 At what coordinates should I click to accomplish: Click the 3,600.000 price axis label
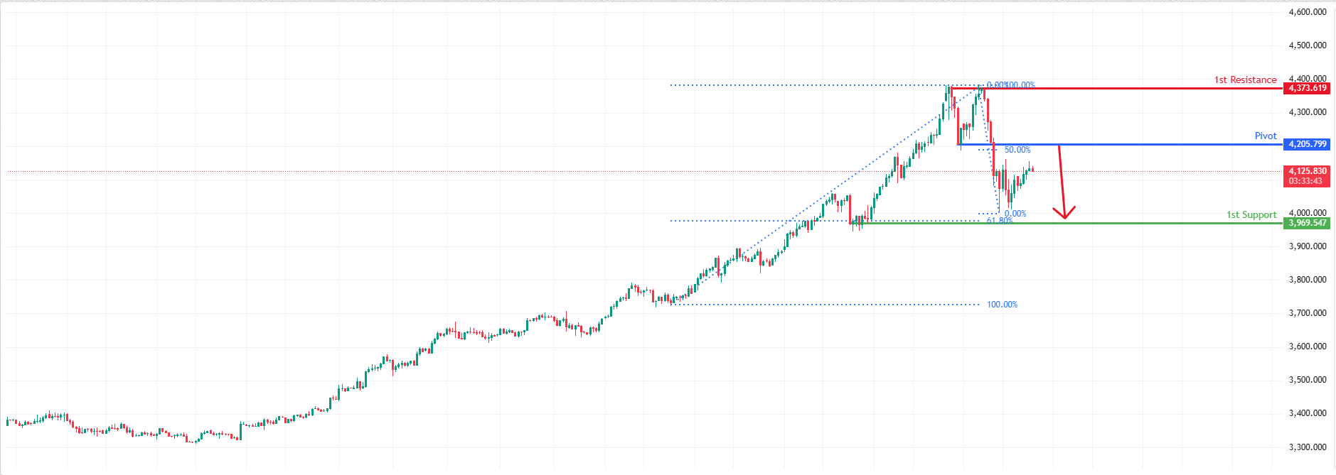tap(1307, 346)
